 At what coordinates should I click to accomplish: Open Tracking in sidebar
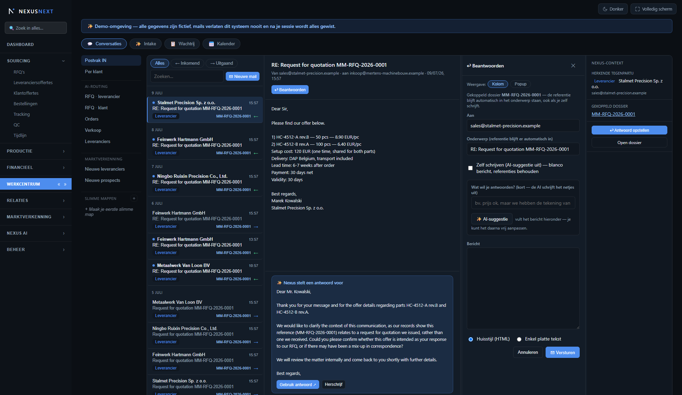tap(21, 114)
